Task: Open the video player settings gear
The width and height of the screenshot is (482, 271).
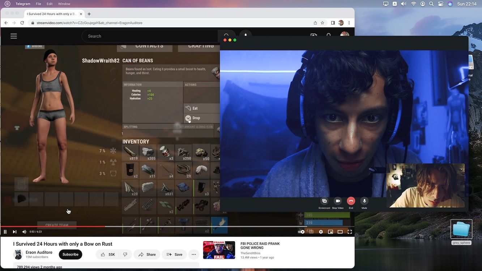Action: pos(321,232)
